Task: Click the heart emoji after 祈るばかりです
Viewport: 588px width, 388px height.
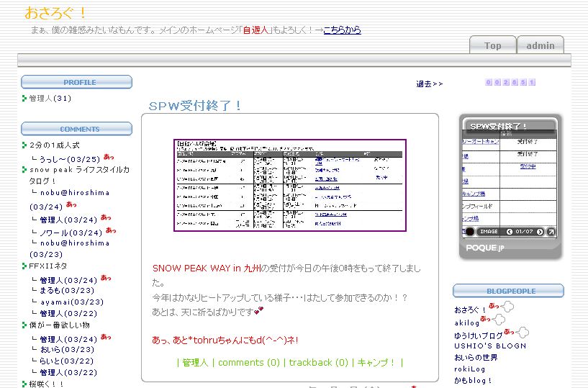Action: [x=259, y=310]
